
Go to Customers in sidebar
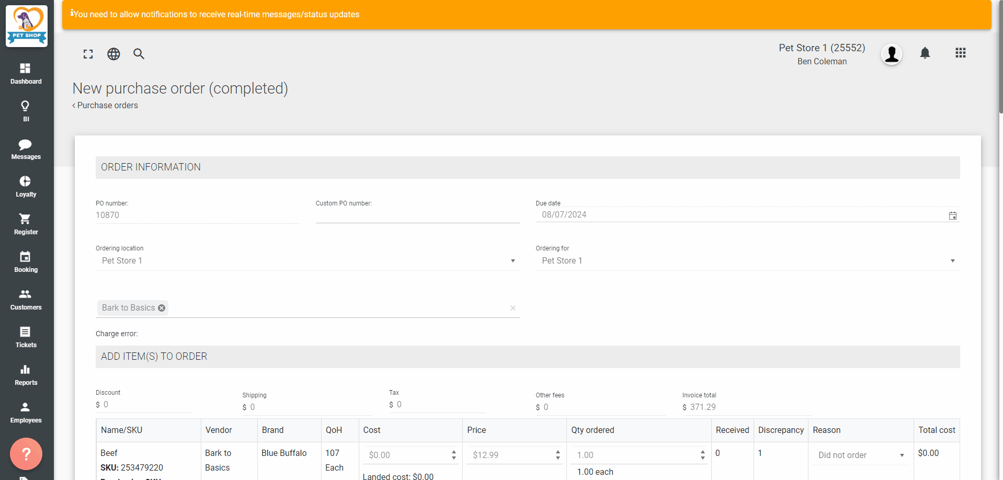[26, 300]
